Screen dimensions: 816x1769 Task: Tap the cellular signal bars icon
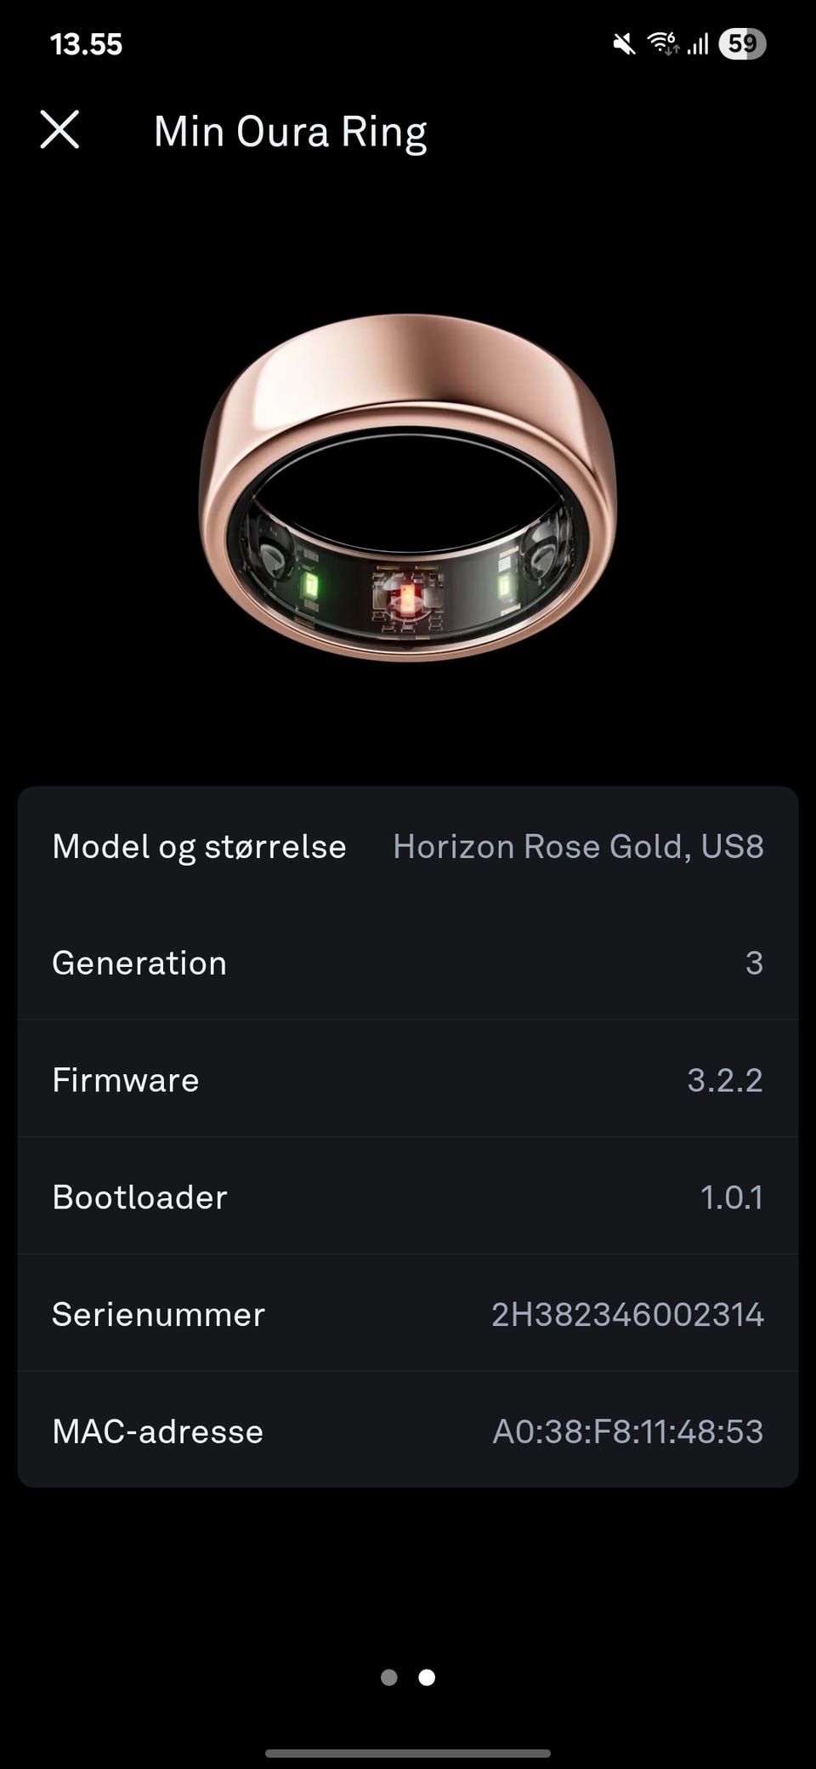(x=698, y=43)
